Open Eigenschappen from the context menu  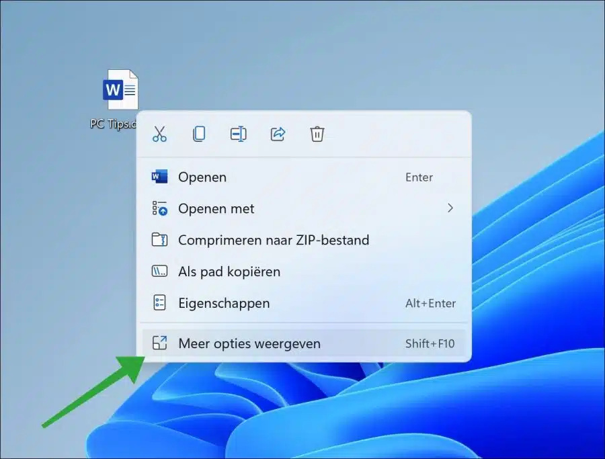[x=304, y=303]
